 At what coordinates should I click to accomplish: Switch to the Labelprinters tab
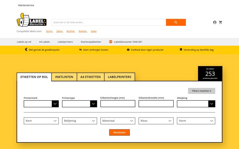[x=119, y=77]
